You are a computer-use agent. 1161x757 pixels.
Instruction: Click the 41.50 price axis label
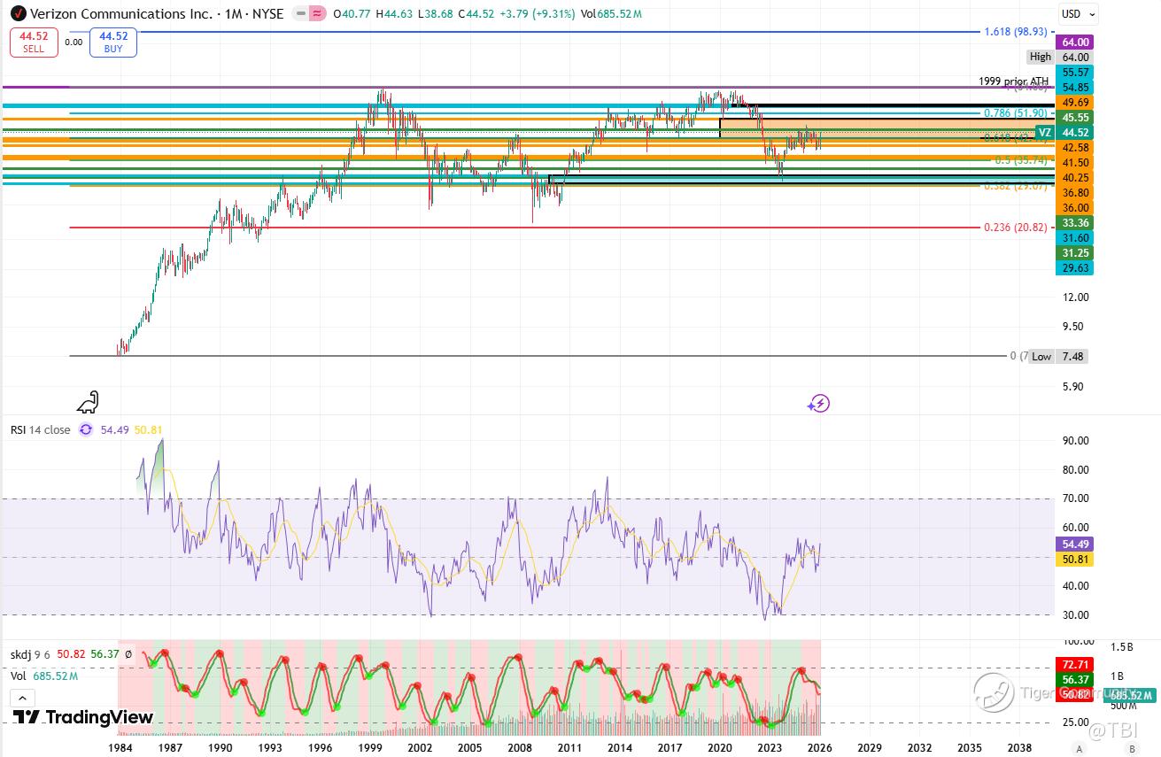[x=1075, y=162]
